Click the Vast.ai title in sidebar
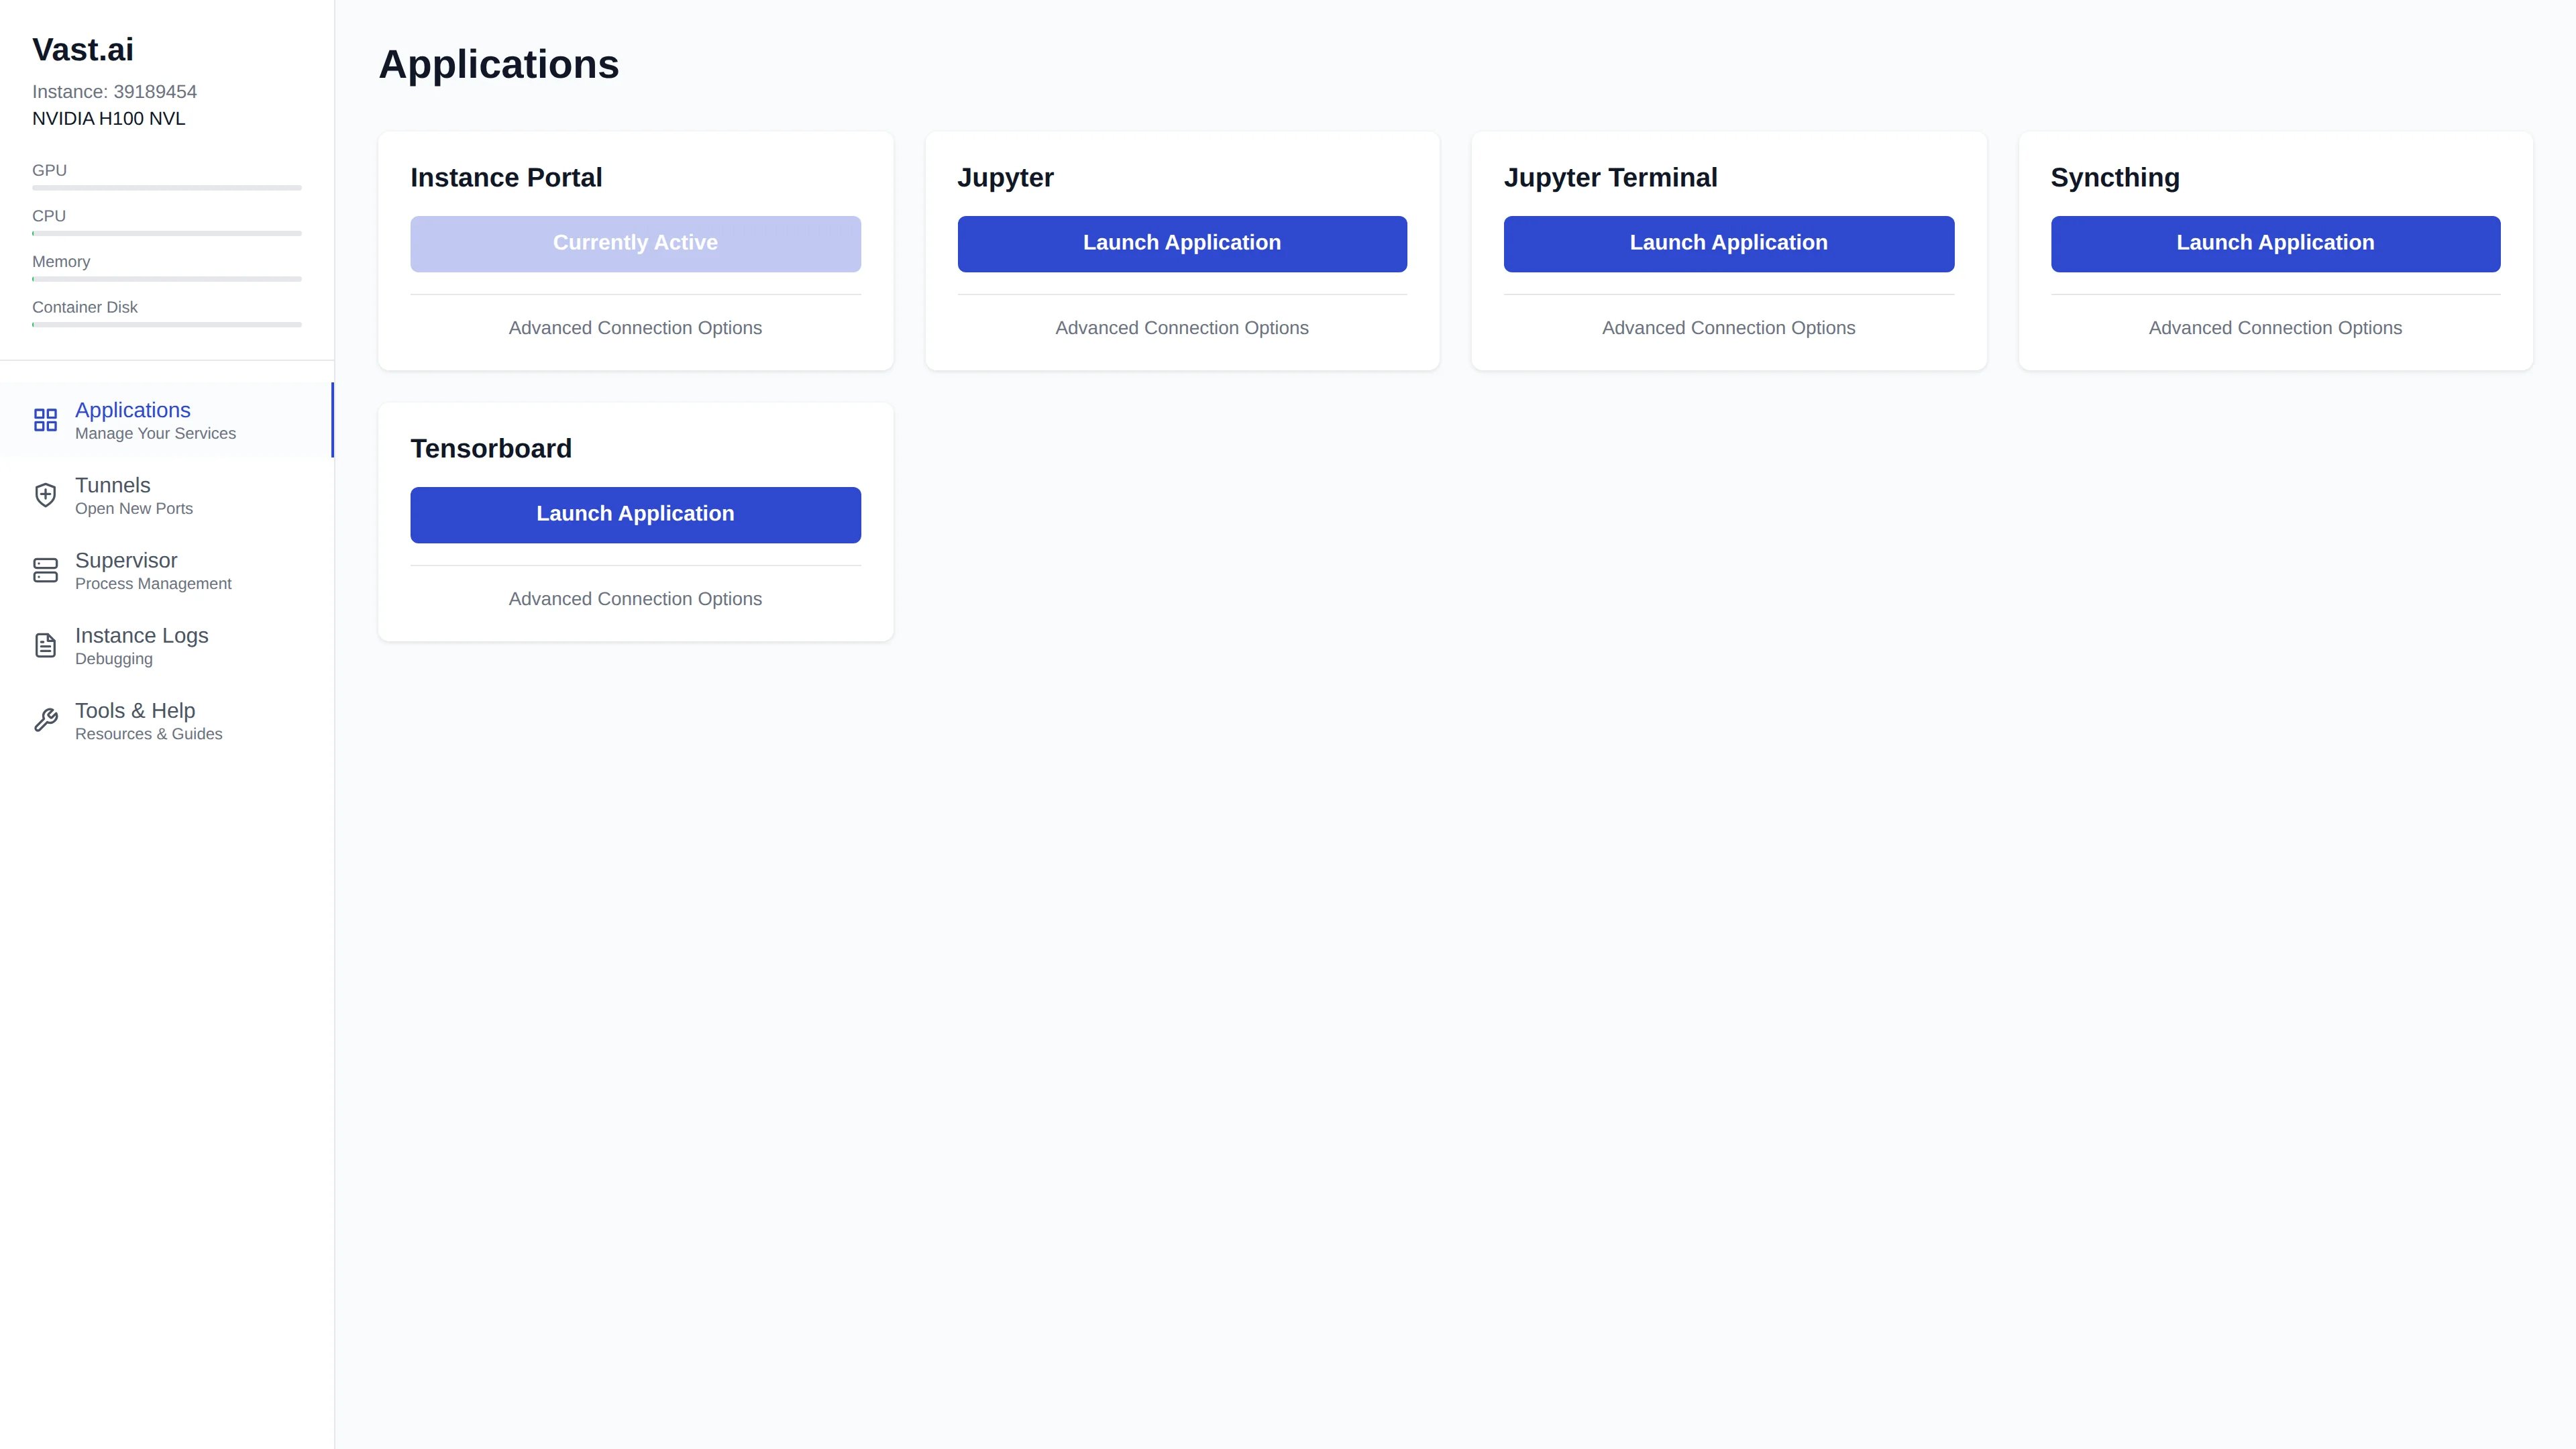 point(83,49)
